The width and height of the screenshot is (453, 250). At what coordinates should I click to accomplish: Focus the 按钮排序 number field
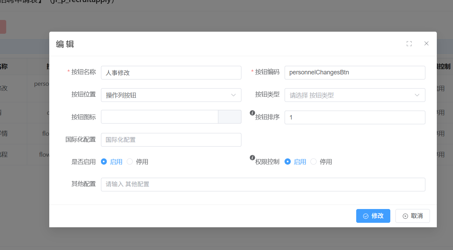pyautogui.click(x=354, y=117)
